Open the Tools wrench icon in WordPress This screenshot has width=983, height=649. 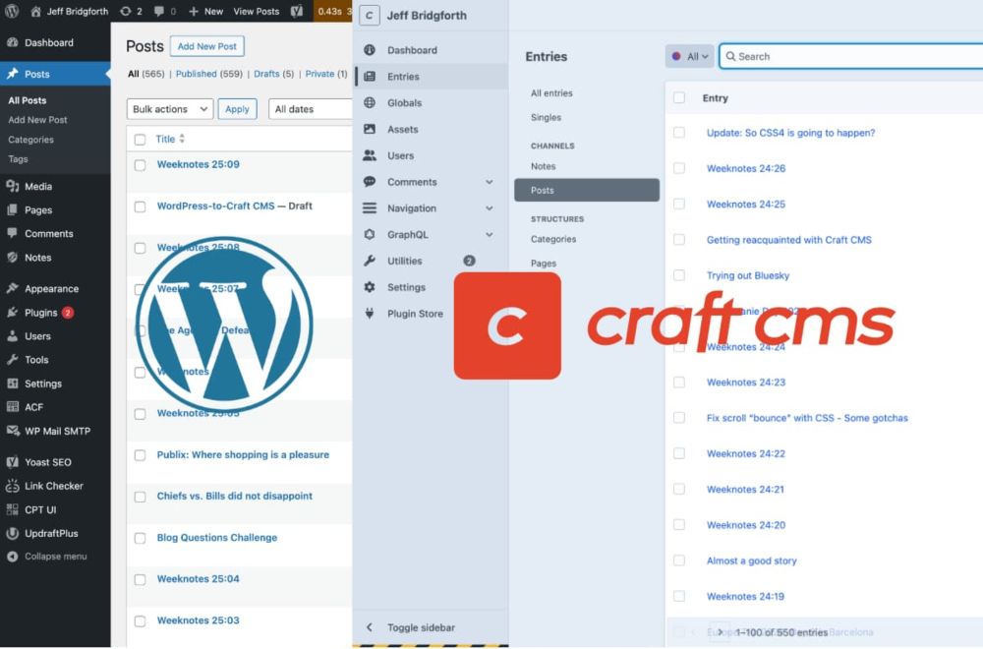[x=13, y=359]
